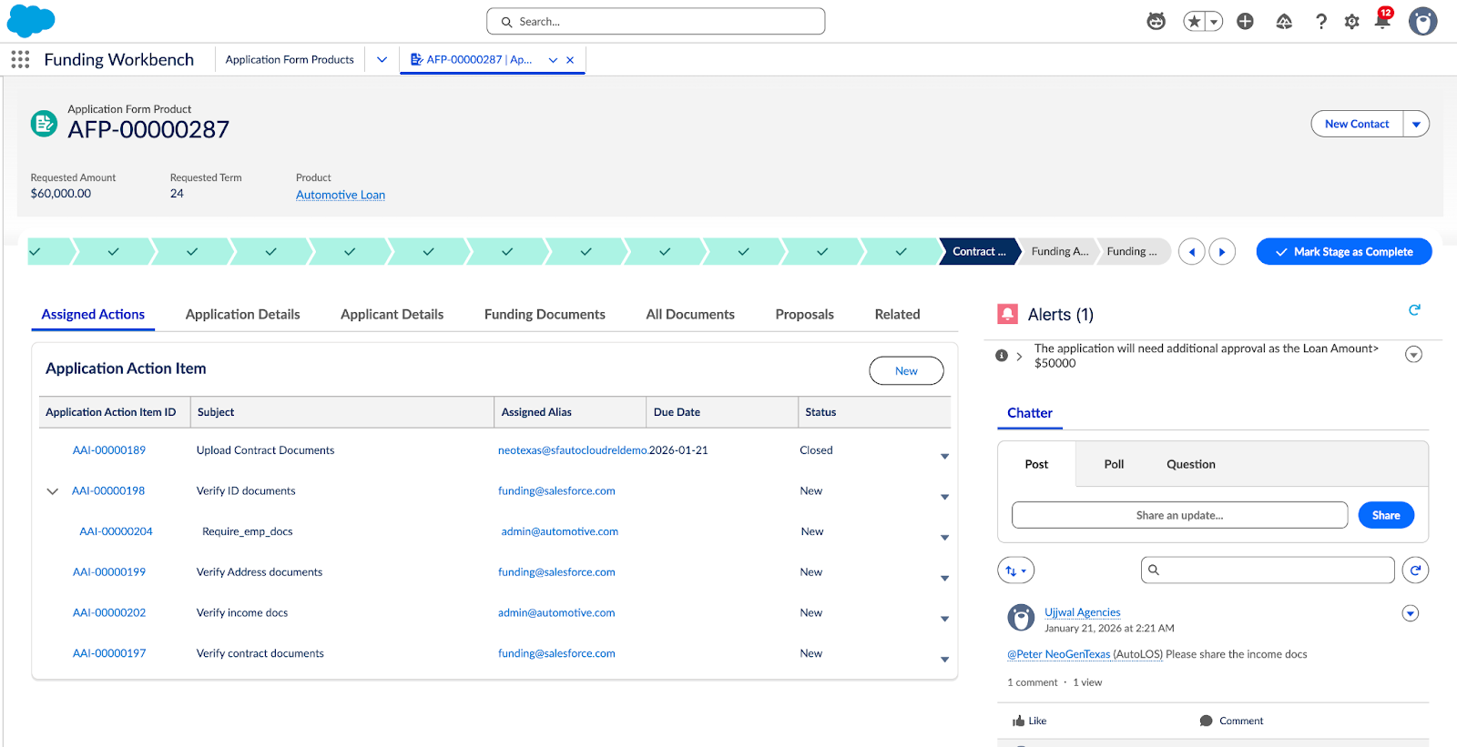Open the Notifications bell icon
1457x747 pixels.
(x=1382, y=20)
